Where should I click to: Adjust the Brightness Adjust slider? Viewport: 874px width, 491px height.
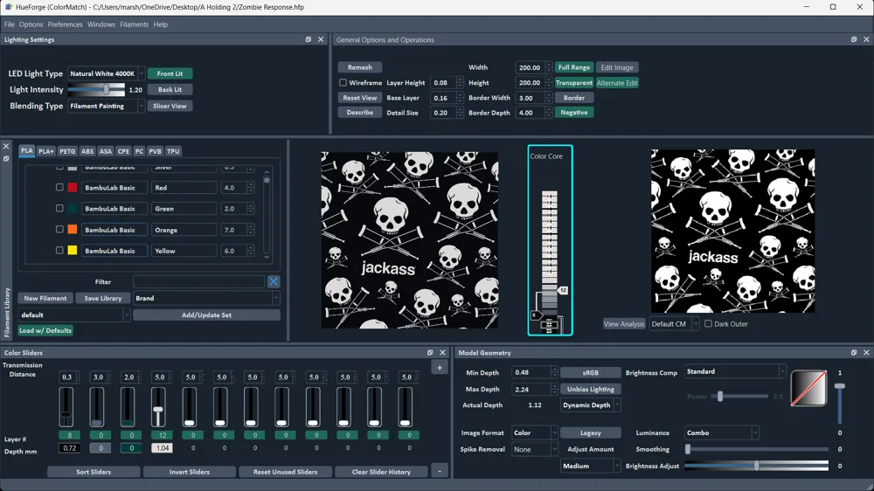[x=756, y=466]
